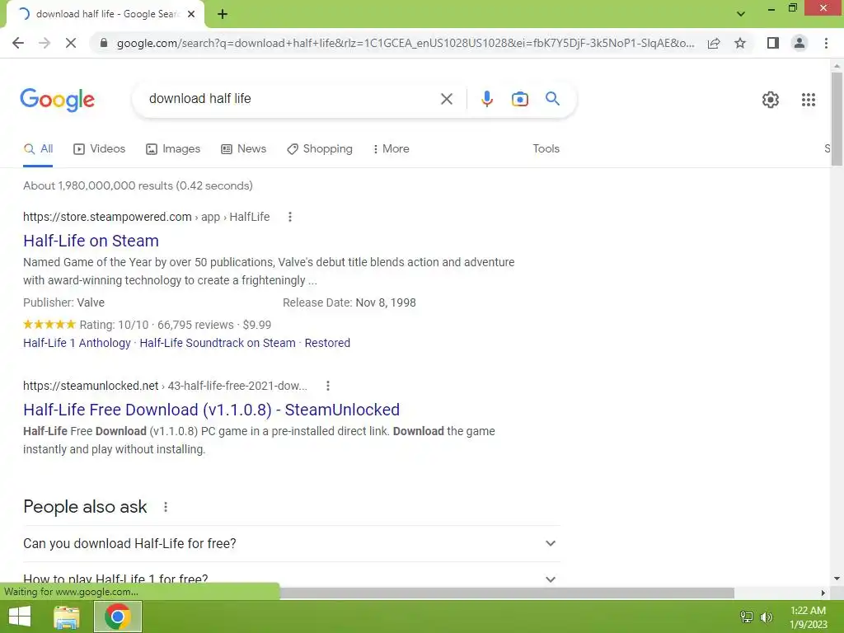This screenshot has height=633, width=844.
Task: Open options for SteamUnlocked result
Action: pos(328,386)
